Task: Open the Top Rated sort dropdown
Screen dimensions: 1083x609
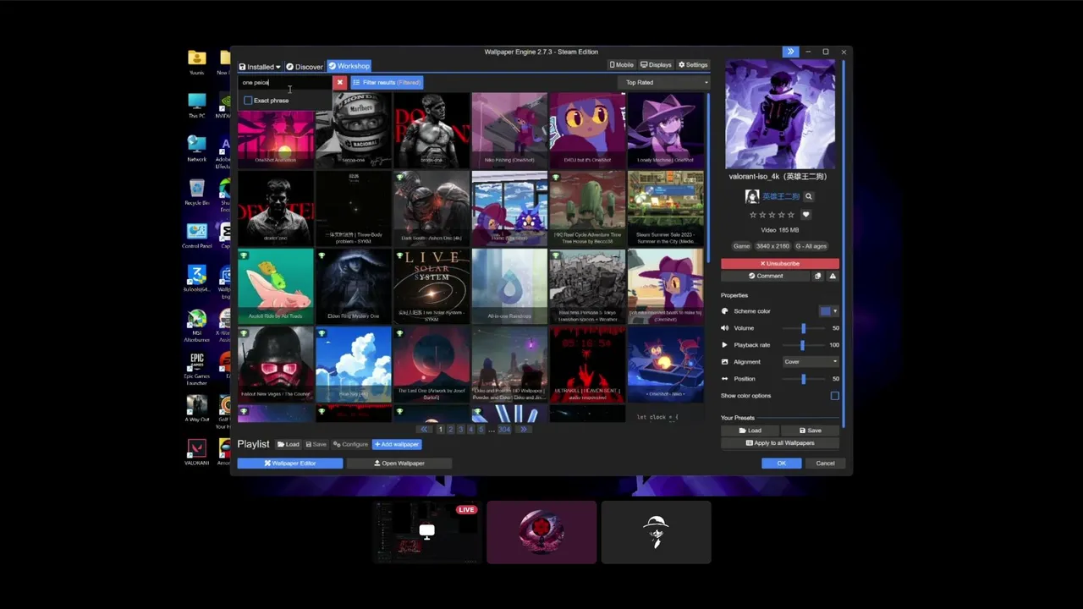Action: tap(665, 82)
